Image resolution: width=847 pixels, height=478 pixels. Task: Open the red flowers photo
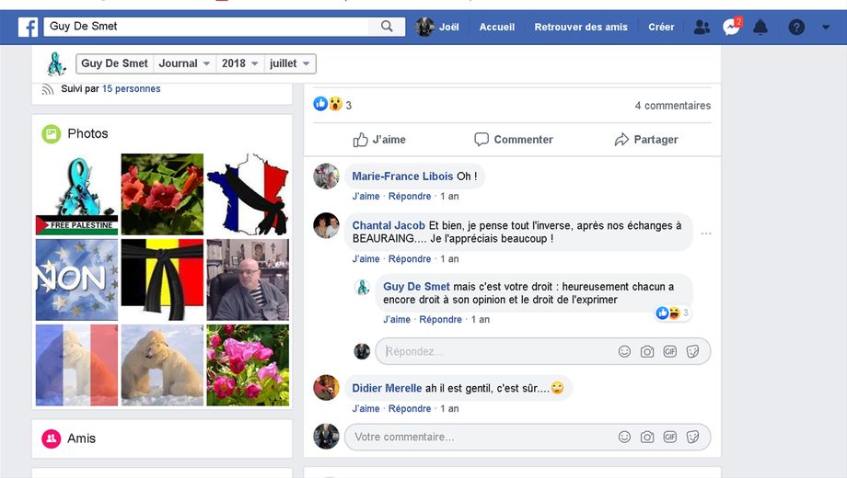pos(162,194)
